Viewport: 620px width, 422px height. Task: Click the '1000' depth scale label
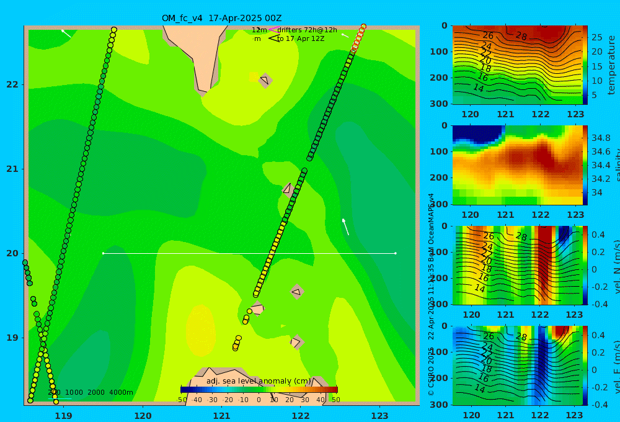tap(74, 392)
